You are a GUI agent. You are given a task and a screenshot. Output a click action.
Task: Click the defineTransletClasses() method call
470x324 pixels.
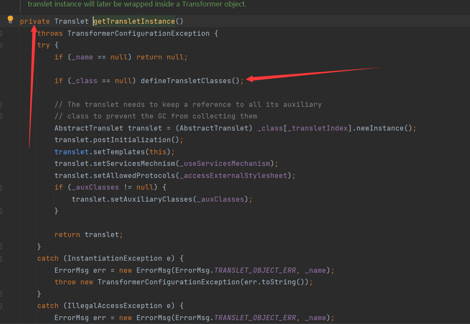pos(190,81)
